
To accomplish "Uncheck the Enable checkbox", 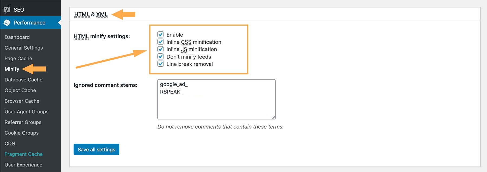I will [160, 35].
